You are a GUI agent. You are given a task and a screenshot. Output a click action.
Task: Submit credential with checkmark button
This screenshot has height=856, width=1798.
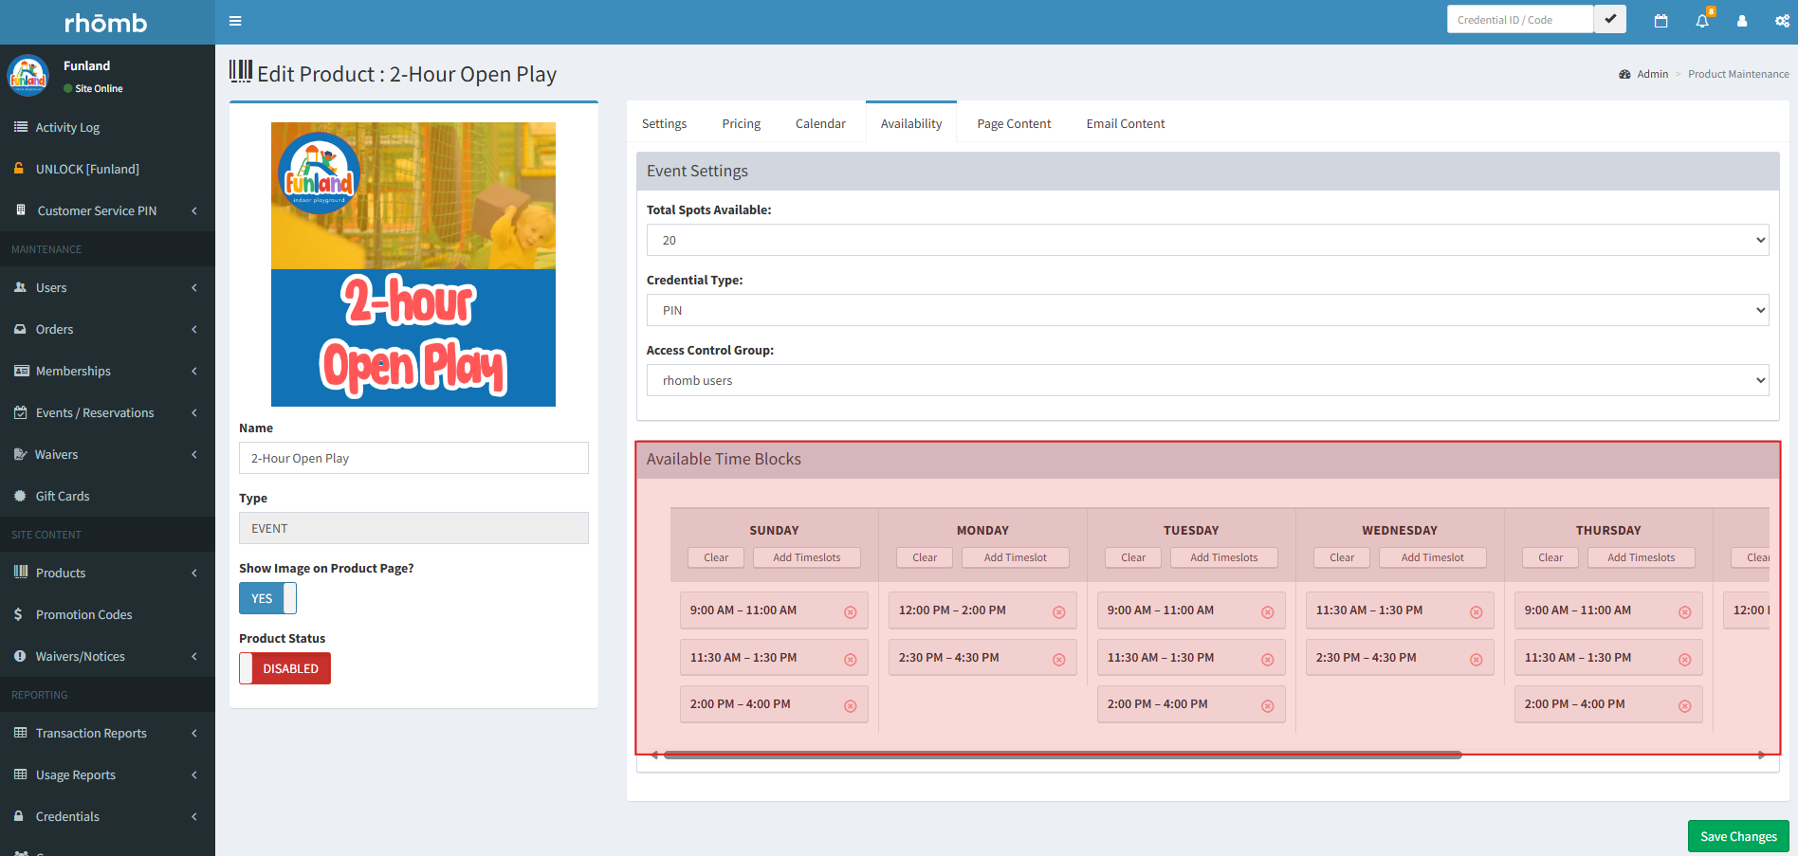(1609, 19)
